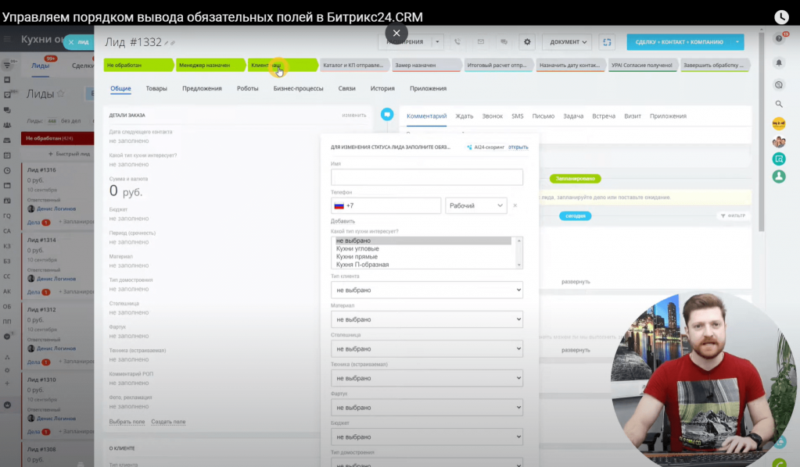Viewport: 800px width, 467px height.
Task: Open the chat bubbles icon in lead header
Action: pyautogui.click(x=504, y=41)
